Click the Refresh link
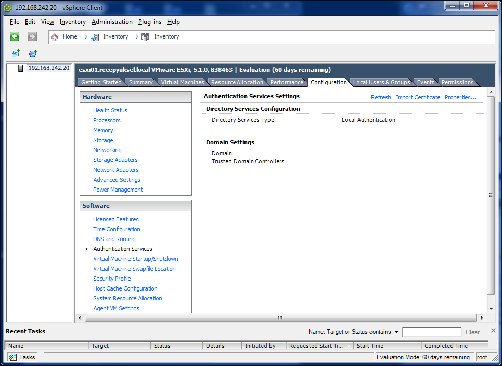 (x=381, y=97)
